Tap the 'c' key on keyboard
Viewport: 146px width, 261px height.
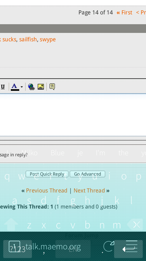58,225
